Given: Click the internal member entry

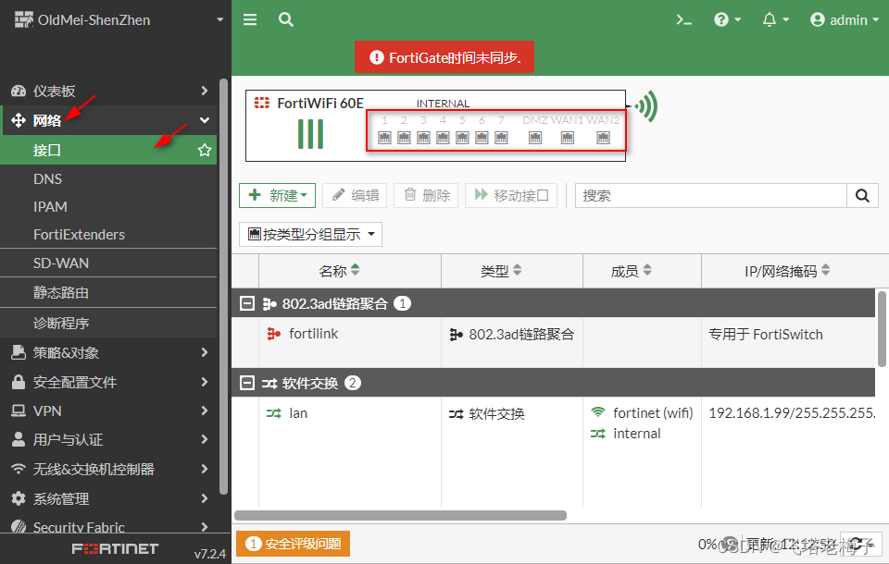Looking at the screenshot, I should [626, 434].
